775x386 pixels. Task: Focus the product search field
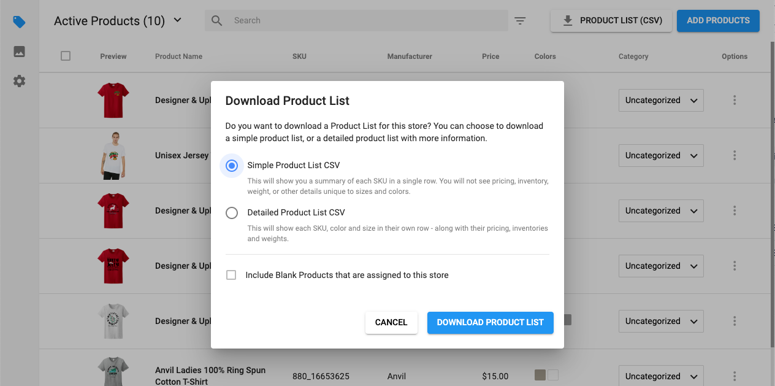tap(368, 21)
